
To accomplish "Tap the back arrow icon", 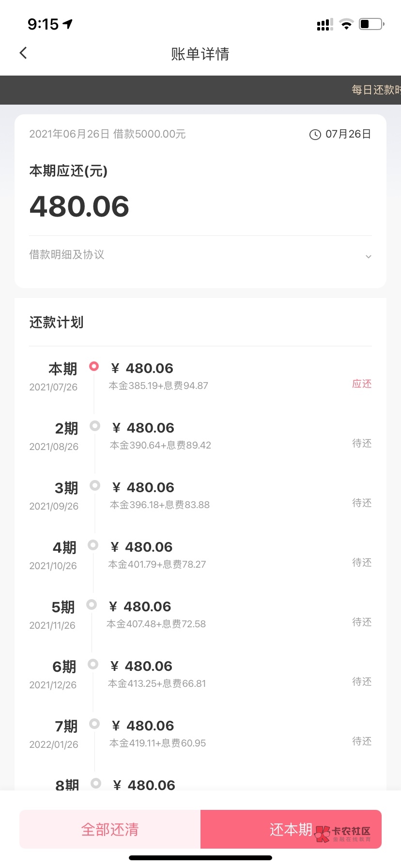I will pos(23,53).
